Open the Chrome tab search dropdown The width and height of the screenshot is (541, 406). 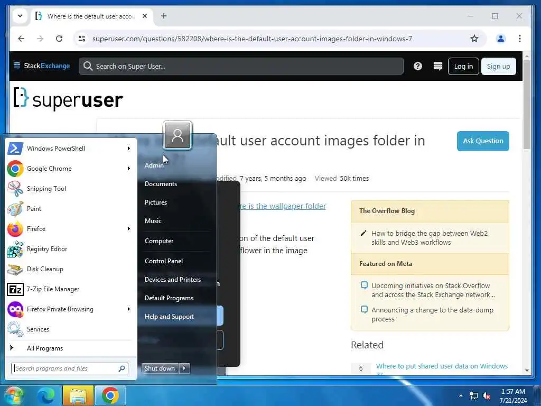pyautogui.click(x=20, y=16)
